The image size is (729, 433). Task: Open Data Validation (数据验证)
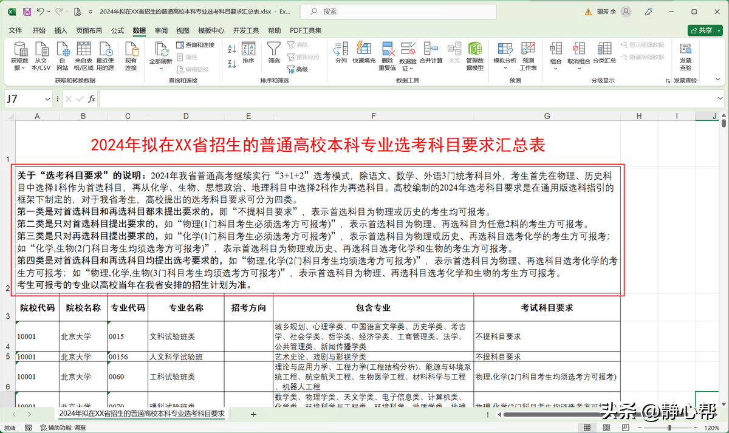(408, 56)
